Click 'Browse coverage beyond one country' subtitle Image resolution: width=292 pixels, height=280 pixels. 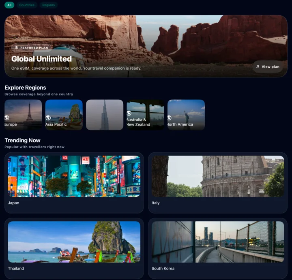(39, 94)
